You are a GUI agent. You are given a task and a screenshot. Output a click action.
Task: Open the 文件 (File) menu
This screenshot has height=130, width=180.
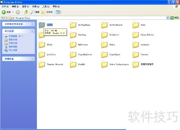point(5,6)
